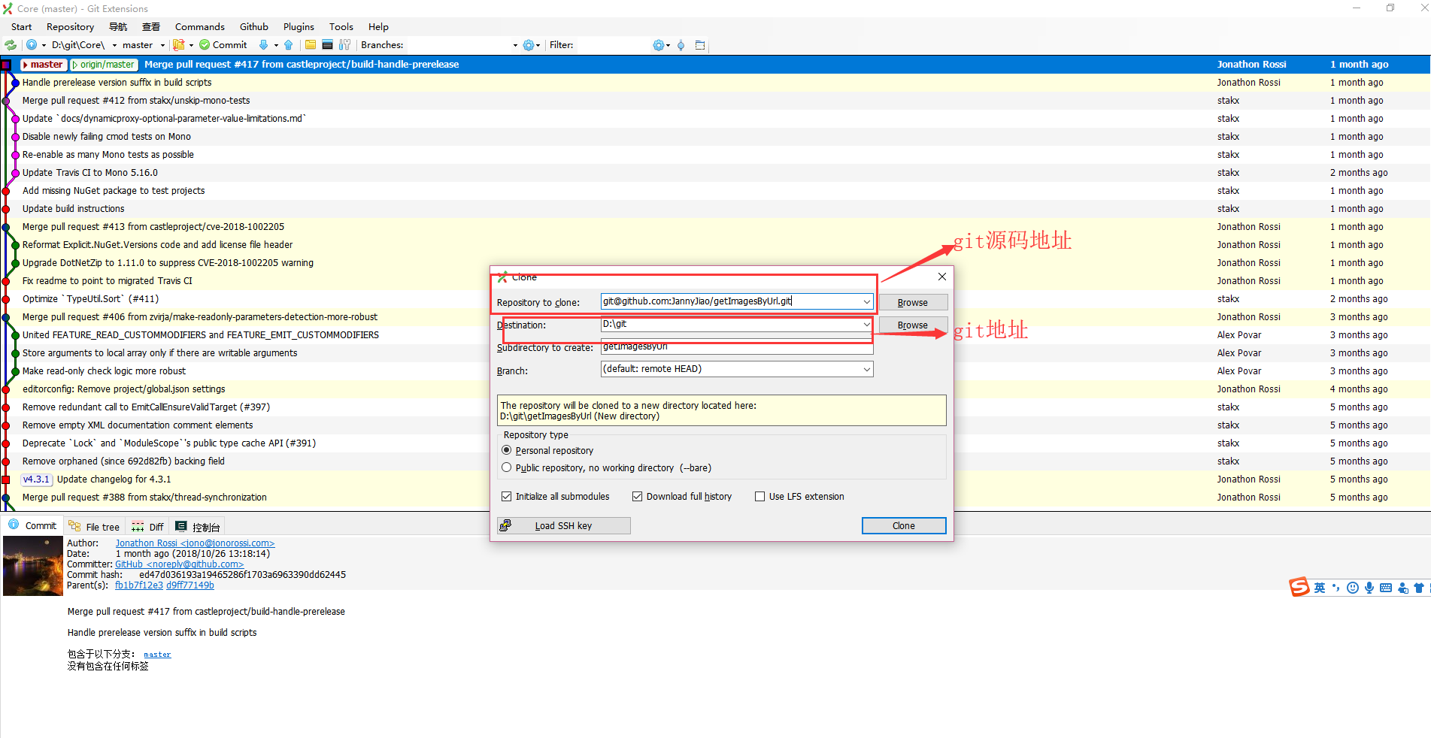Expand dropdown next to blue repository icon
1431x738 pixels.
click(x=44, y=45)
